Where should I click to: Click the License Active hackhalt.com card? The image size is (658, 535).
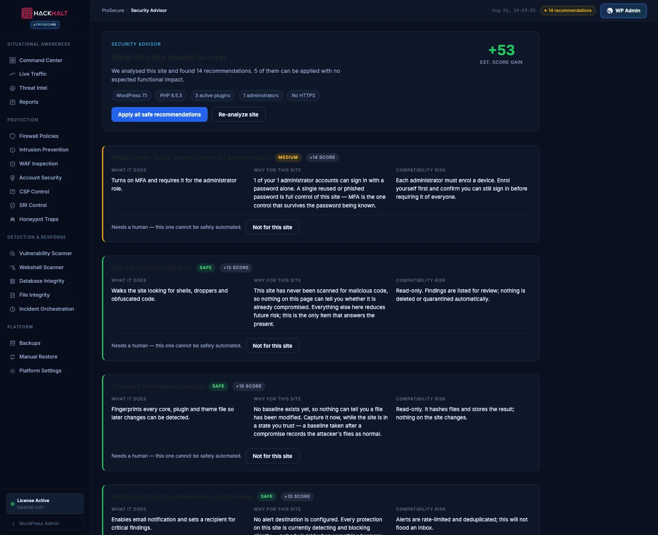45,504
